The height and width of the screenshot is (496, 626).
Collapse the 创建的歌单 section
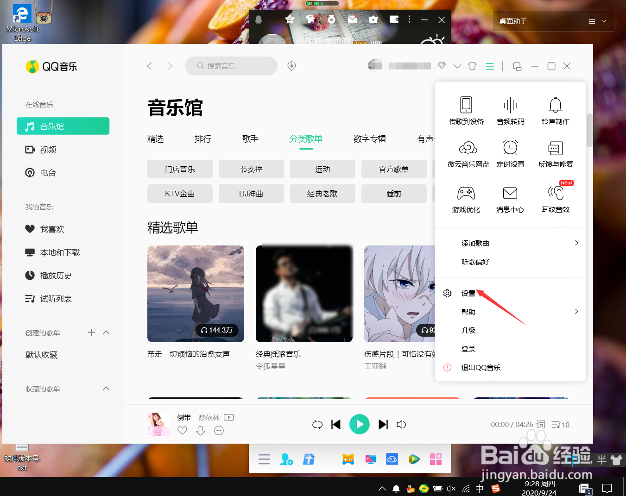[x=106, y=333]
